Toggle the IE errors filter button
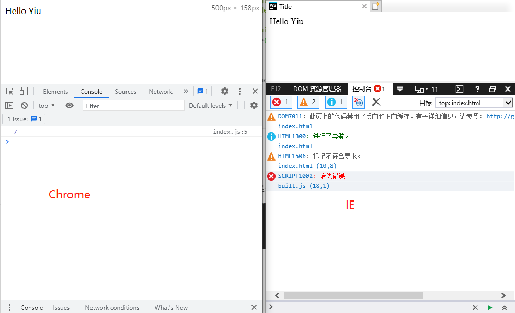The width and height of the screenshot is (515, 313). click(x=281, y=102)
